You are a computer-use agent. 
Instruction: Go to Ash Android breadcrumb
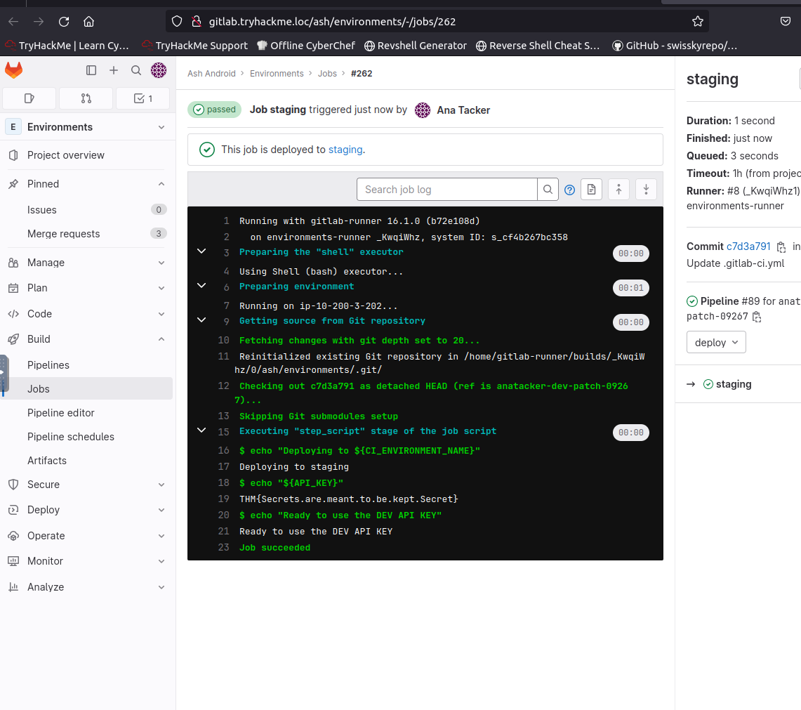tap(211, 74)
